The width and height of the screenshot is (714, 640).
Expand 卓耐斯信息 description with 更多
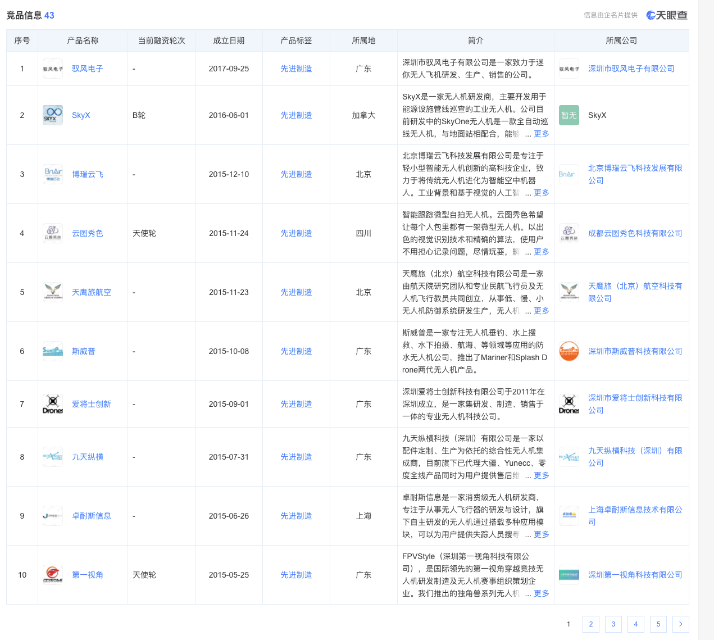pos(542,534)
